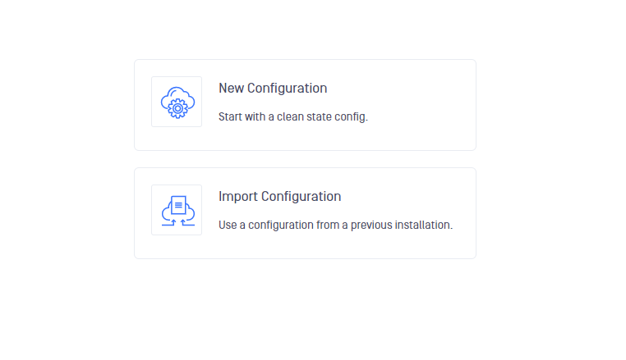Select the Import Configuration icon tile
Viewport: 626px width, 360px height.
click(x=177, y=210)
